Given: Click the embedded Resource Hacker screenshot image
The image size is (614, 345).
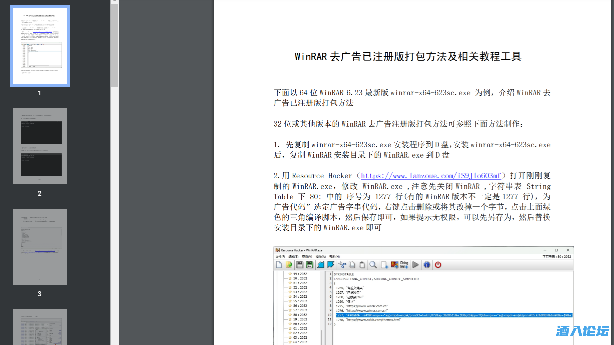Looking at the screenshot, I should click(423, 296).
